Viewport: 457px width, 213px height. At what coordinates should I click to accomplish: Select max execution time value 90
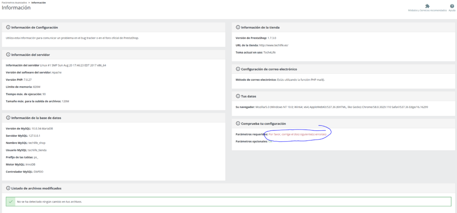point(44,94)
